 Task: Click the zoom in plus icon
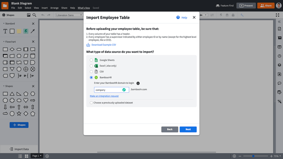[x=271, y=156]
